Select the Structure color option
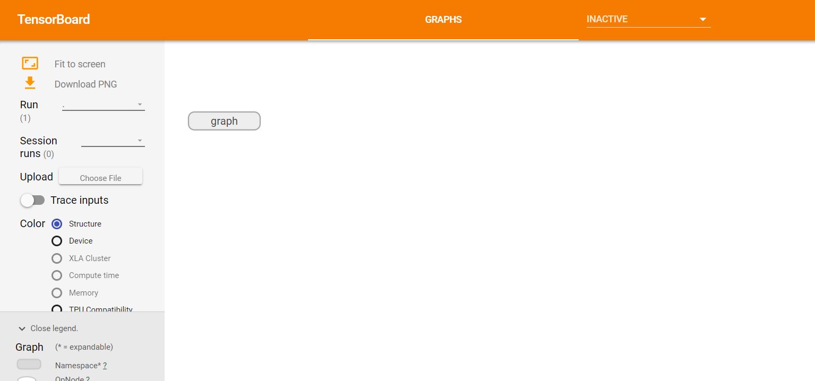This screenshot has width=815, height=381. (x=57, y=224)
